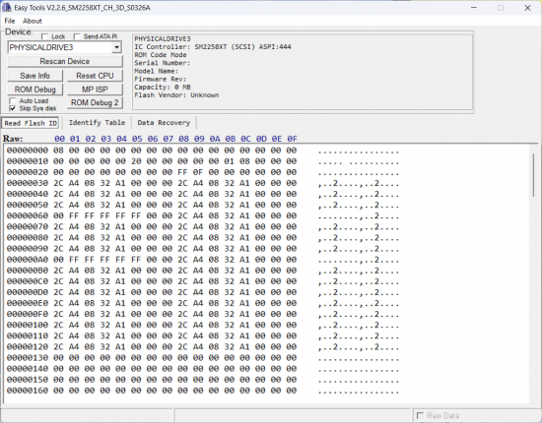Click the hex row at offset 000000A0
The width and height of the screenshot is (542, 423).
[203, 260]
